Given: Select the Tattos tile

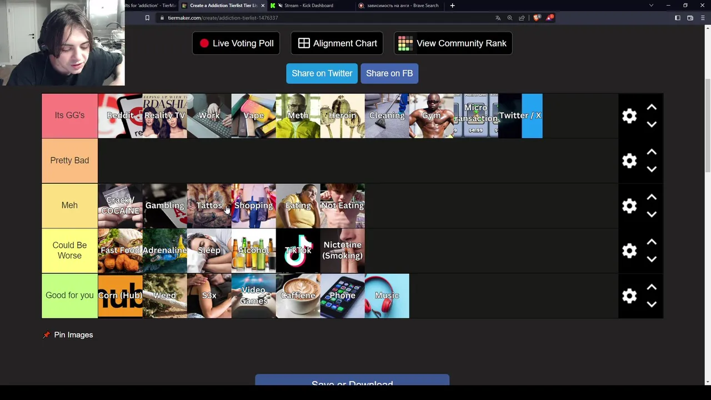Looking at the screenshot, I should 209,206.
